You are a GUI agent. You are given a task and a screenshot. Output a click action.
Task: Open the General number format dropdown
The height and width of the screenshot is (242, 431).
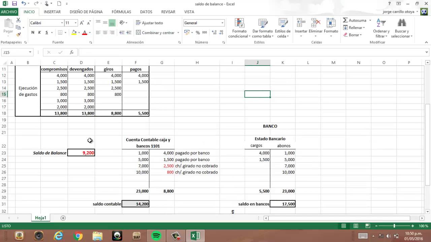[222, 23]
